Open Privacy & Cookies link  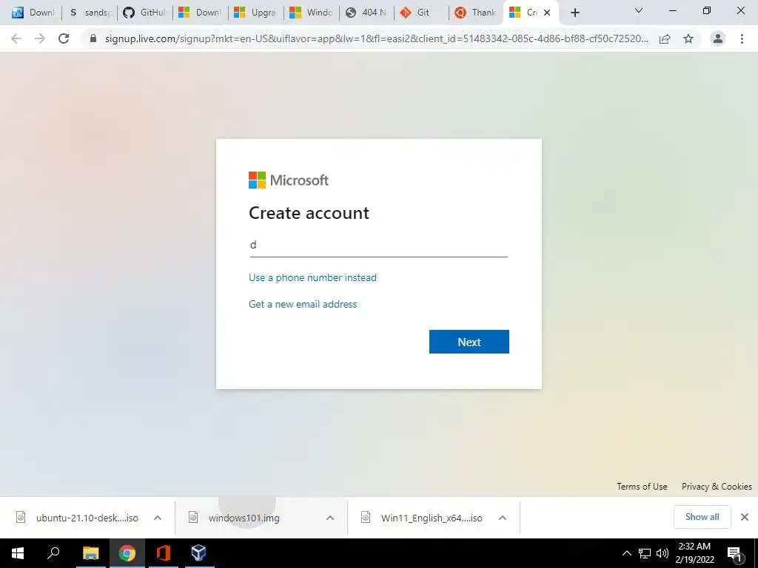(717, 487)
